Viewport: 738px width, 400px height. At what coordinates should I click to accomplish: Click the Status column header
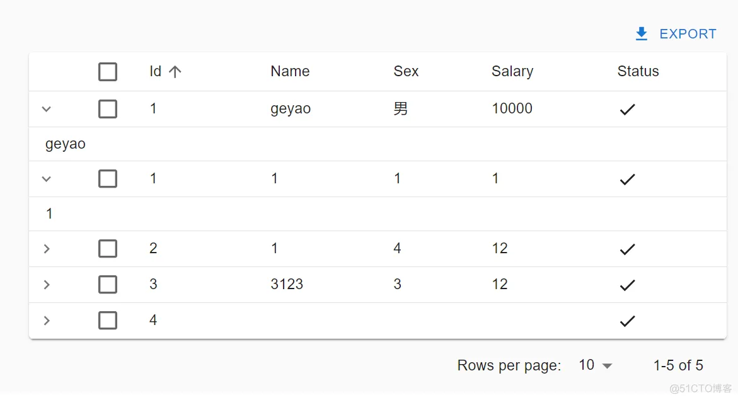[638, 72]
